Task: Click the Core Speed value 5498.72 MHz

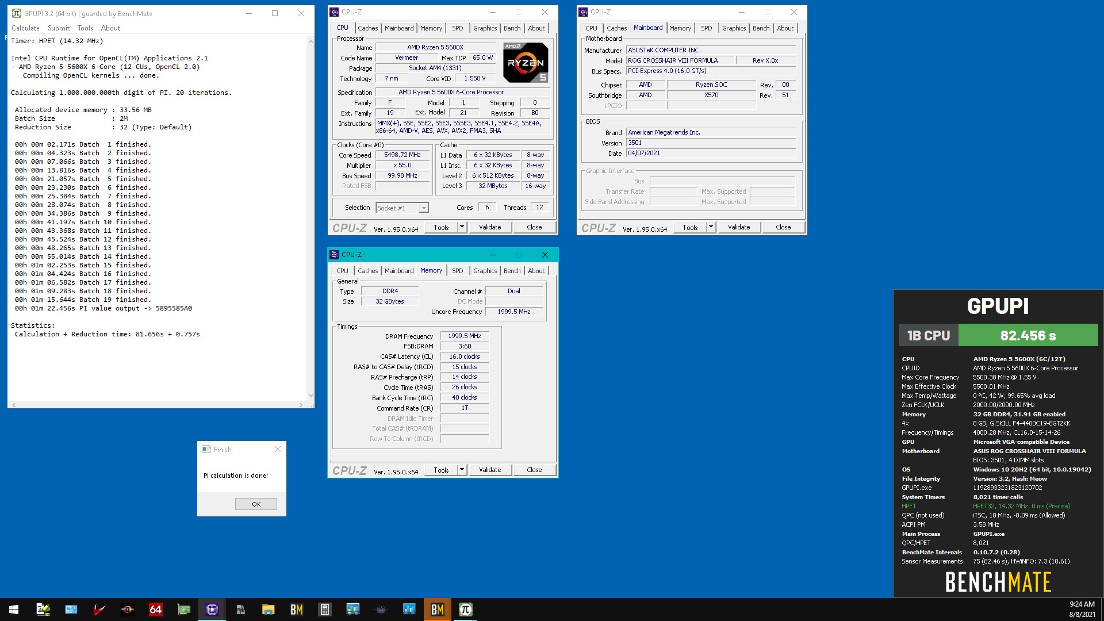Action: [x=402, y=155]
